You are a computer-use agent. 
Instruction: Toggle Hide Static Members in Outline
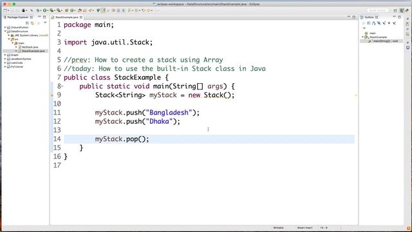[x=384, y=23]
